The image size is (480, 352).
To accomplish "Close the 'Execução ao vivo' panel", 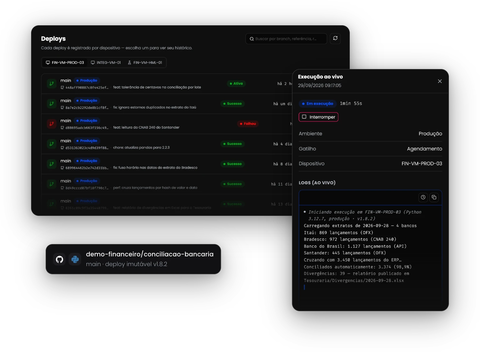I will 440,81.
